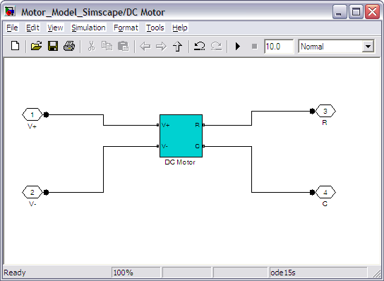Image resolution: width=384 pixels, height=281 pixels.
Task: Cut selection with scissors icon
Action: click(91, 46)
